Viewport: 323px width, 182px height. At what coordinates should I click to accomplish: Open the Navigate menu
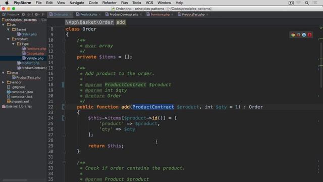77,3
